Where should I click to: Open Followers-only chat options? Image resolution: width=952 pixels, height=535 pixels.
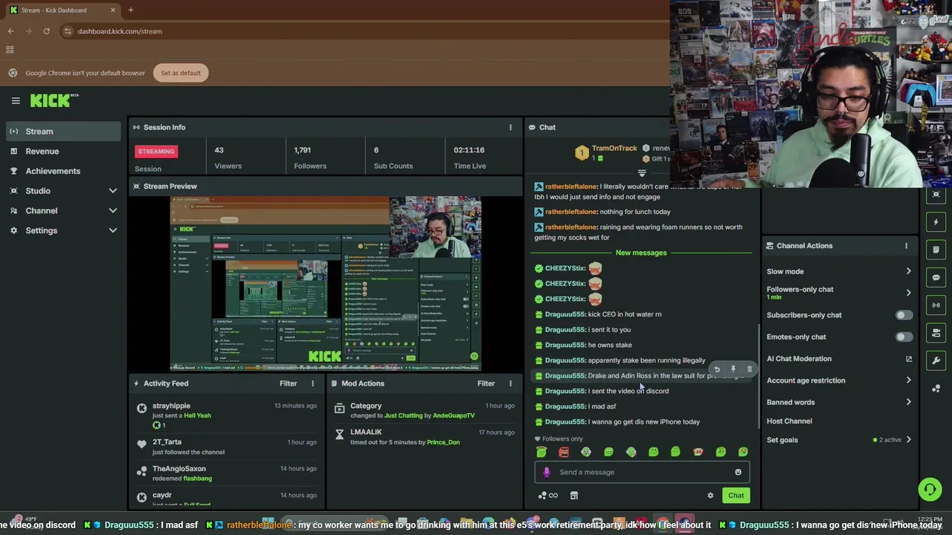839,293
